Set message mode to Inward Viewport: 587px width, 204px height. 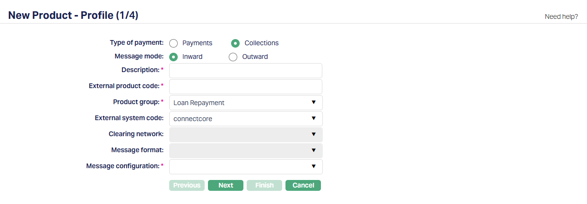click(x=173, y=57)
